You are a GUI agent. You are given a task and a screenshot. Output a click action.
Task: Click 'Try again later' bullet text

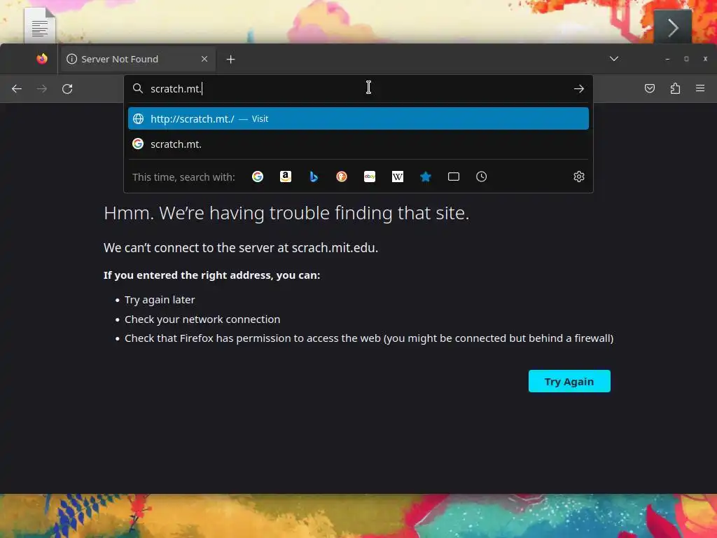point(160,300)
